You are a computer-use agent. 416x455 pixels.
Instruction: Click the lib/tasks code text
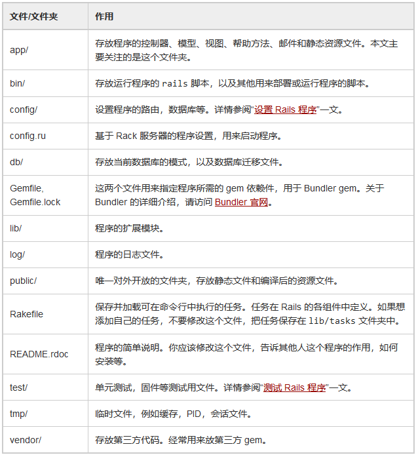332,321
